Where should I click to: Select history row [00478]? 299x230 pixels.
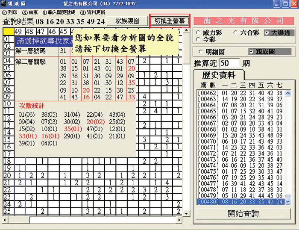click(x=240, y=190)
